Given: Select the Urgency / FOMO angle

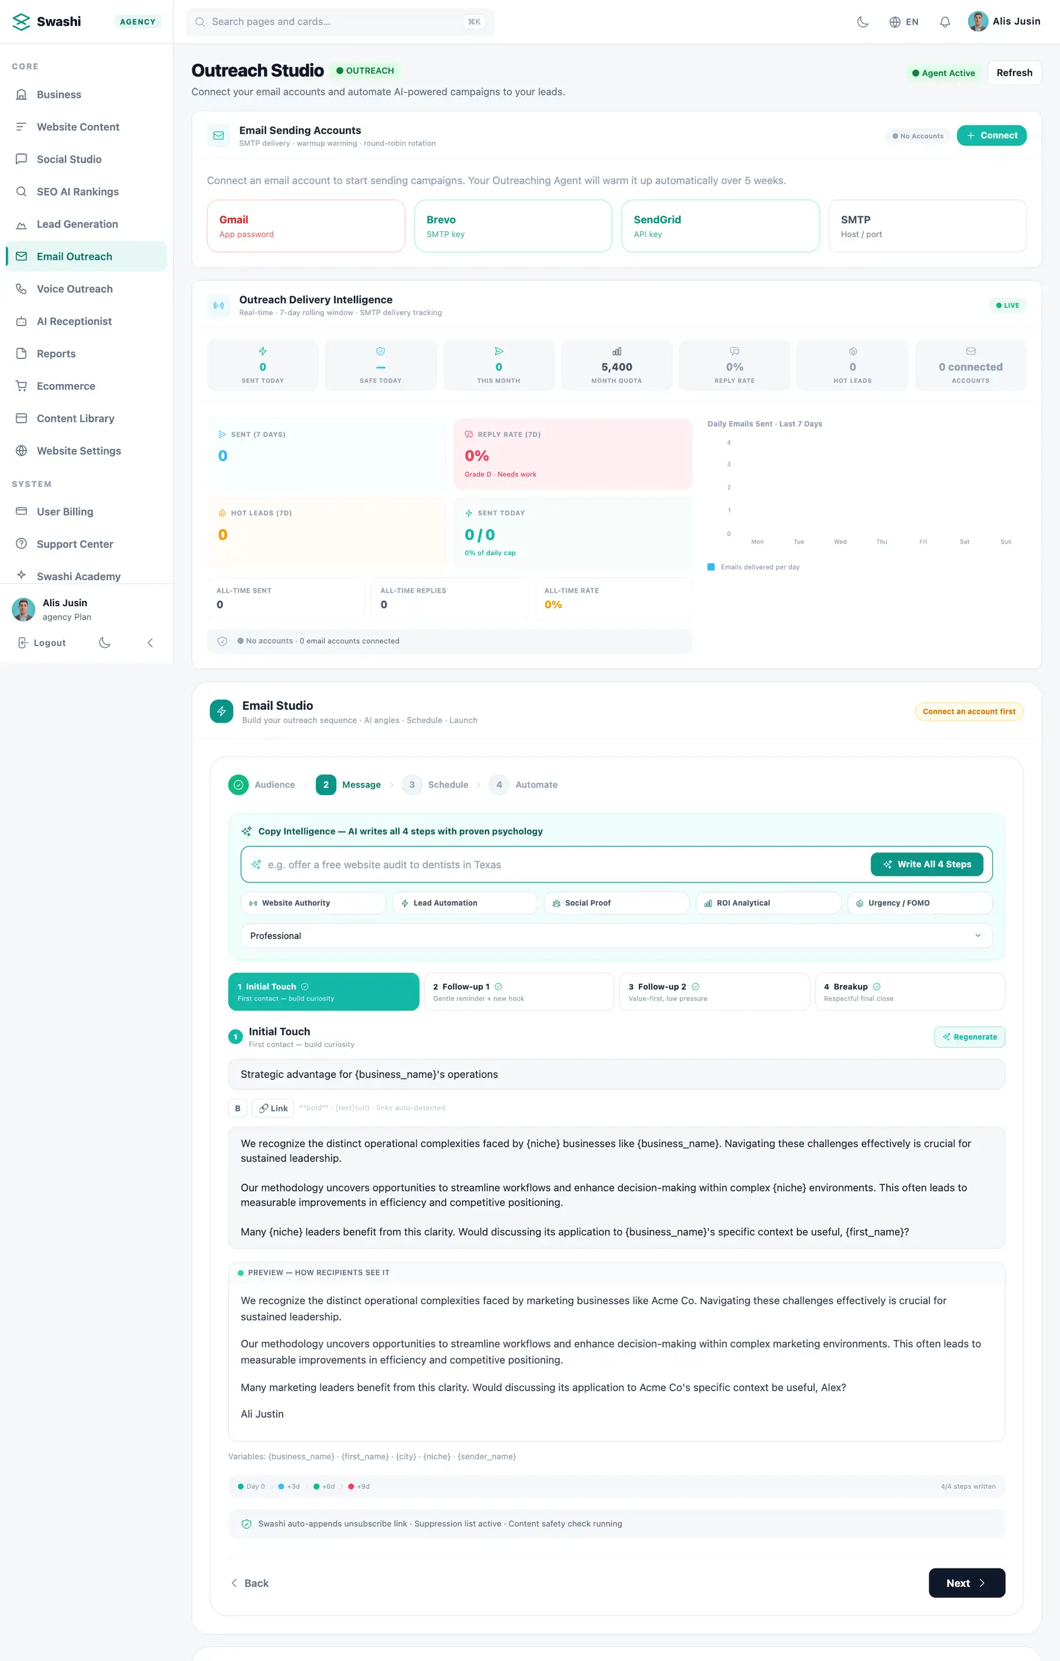Looking at the screenshot, I should (x=920, y=903).
